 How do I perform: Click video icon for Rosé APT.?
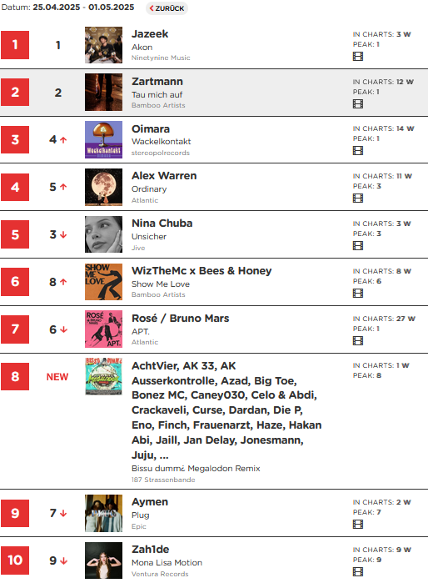click(358, 341)
